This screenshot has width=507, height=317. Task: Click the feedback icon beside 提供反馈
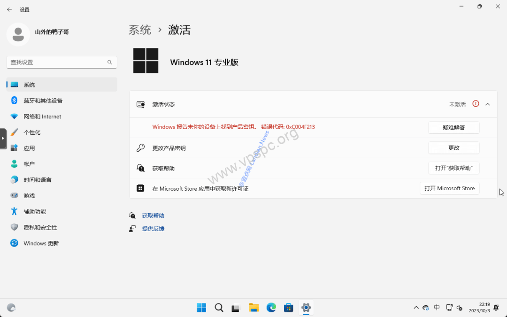132,229
